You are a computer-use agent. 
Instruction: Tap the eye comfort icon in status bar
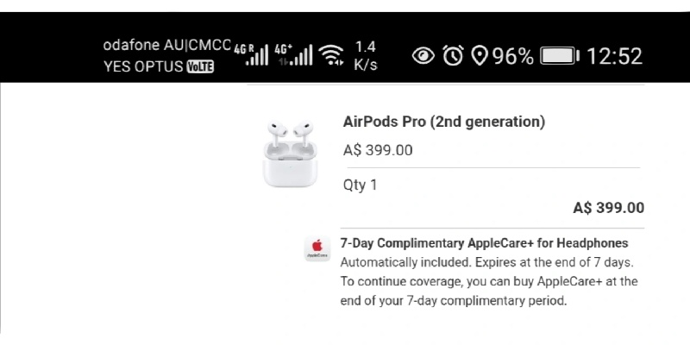point(423,56)
